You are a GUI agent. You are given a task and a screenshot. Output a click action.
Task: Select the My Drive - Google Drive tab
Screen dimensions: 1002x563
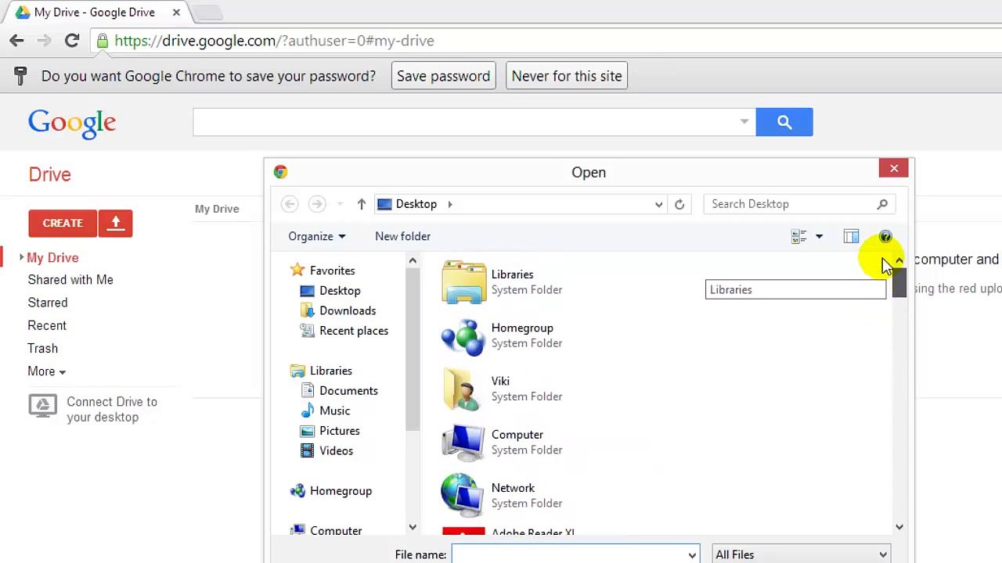pyautogui.click(x=95, y=13)
